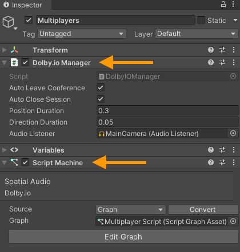This screenshot has width=240, height=252.
Task: Click the Edit Graph button
Action: pyautogui.click(x=123, y=237)
